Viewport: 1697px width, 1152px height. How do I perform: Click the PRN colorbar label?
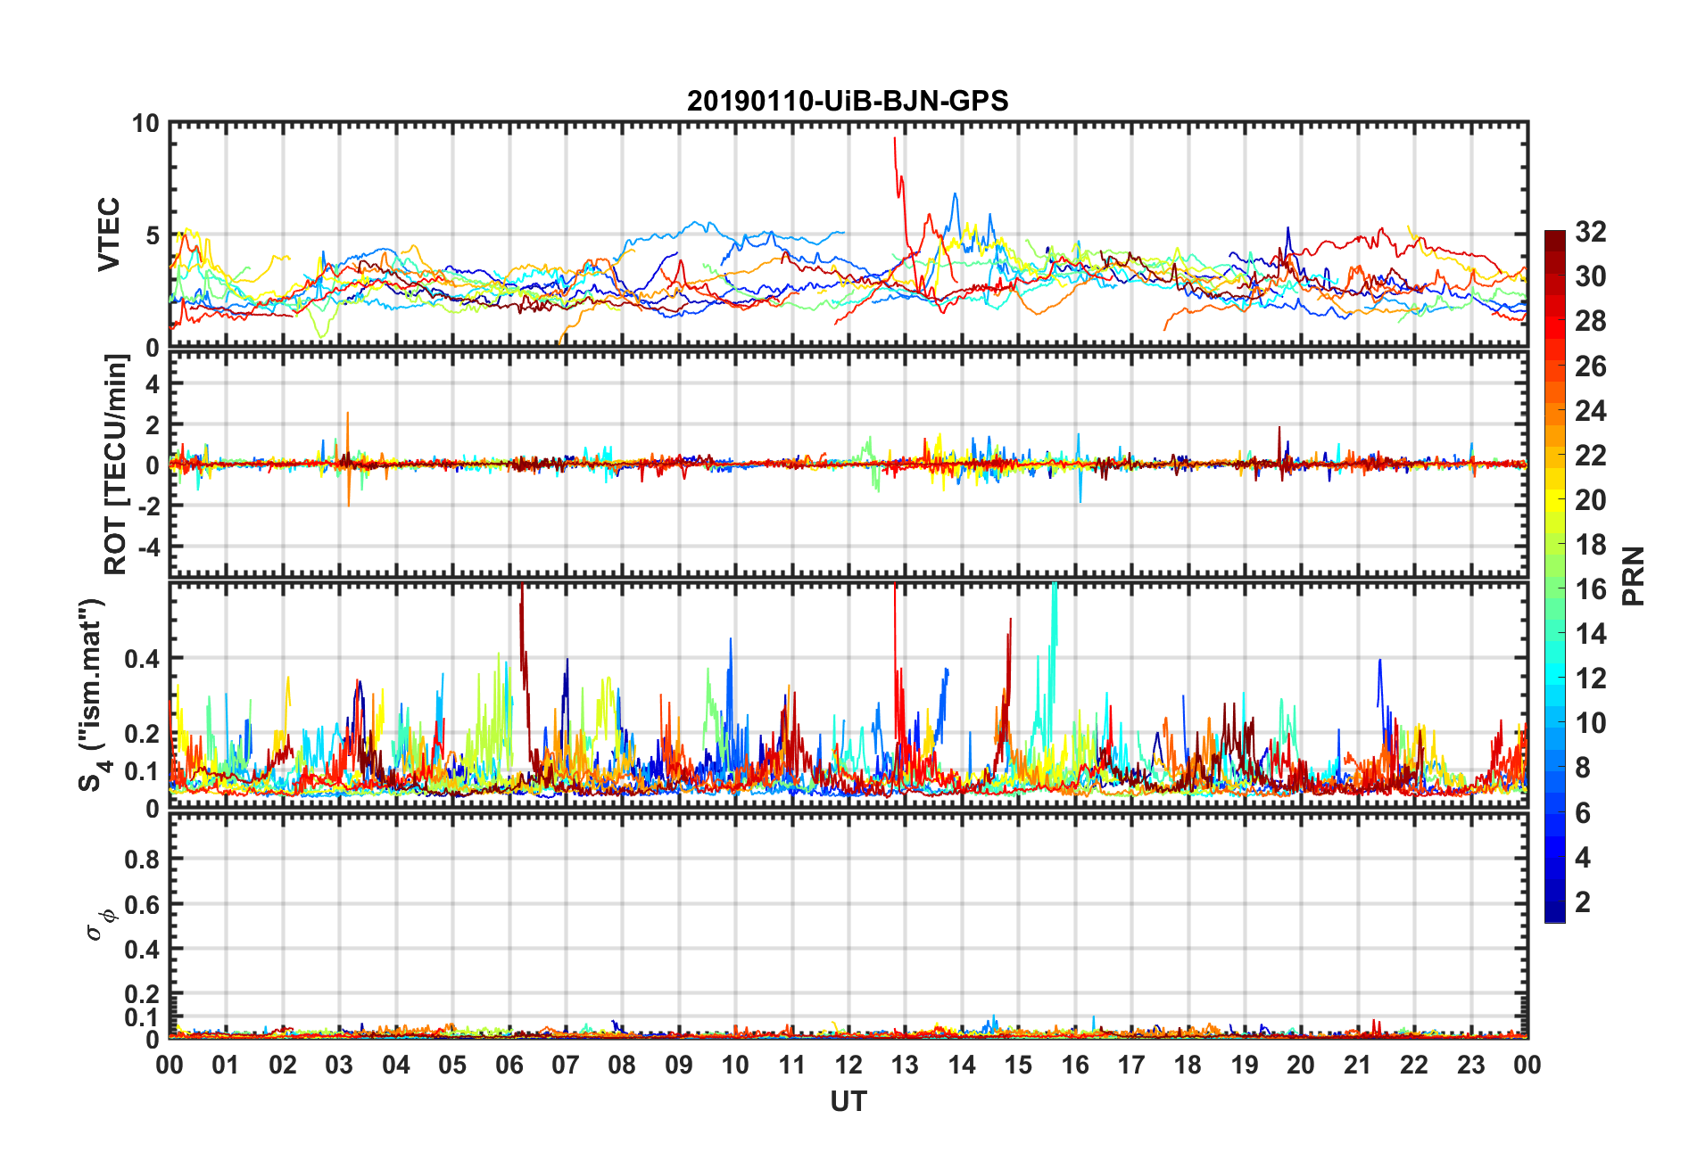[1633, 576]
